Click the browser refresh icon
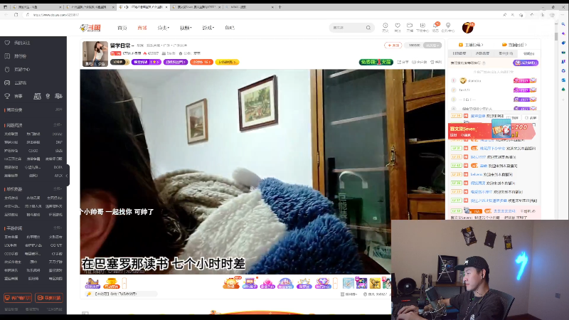 [x=16, y=15]
